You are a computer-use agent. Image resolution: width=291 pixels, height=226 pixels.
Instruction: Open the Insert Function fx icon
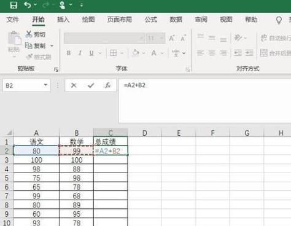click(108, 85)
